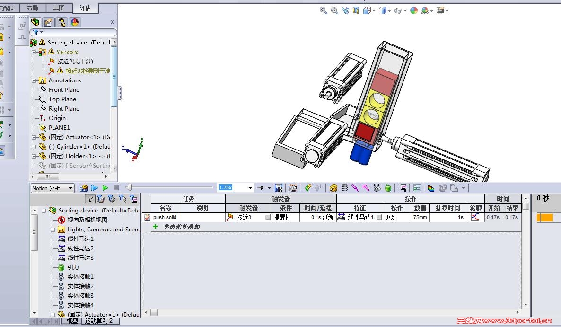Switch to the 布局 tab
The height and width of the screenshot is (327, 561).
click(x=32, y=8)
